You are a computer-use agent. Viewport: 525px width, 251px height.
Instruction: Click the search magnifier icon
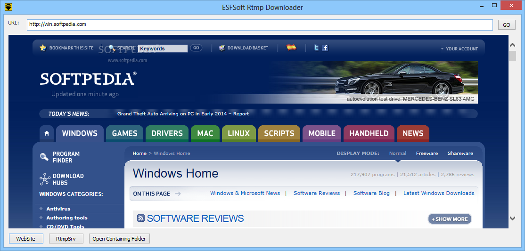(112, 48)
